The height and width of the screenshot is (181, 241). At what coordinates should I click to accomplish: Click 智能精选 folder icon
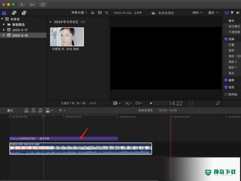coord(9,25)
